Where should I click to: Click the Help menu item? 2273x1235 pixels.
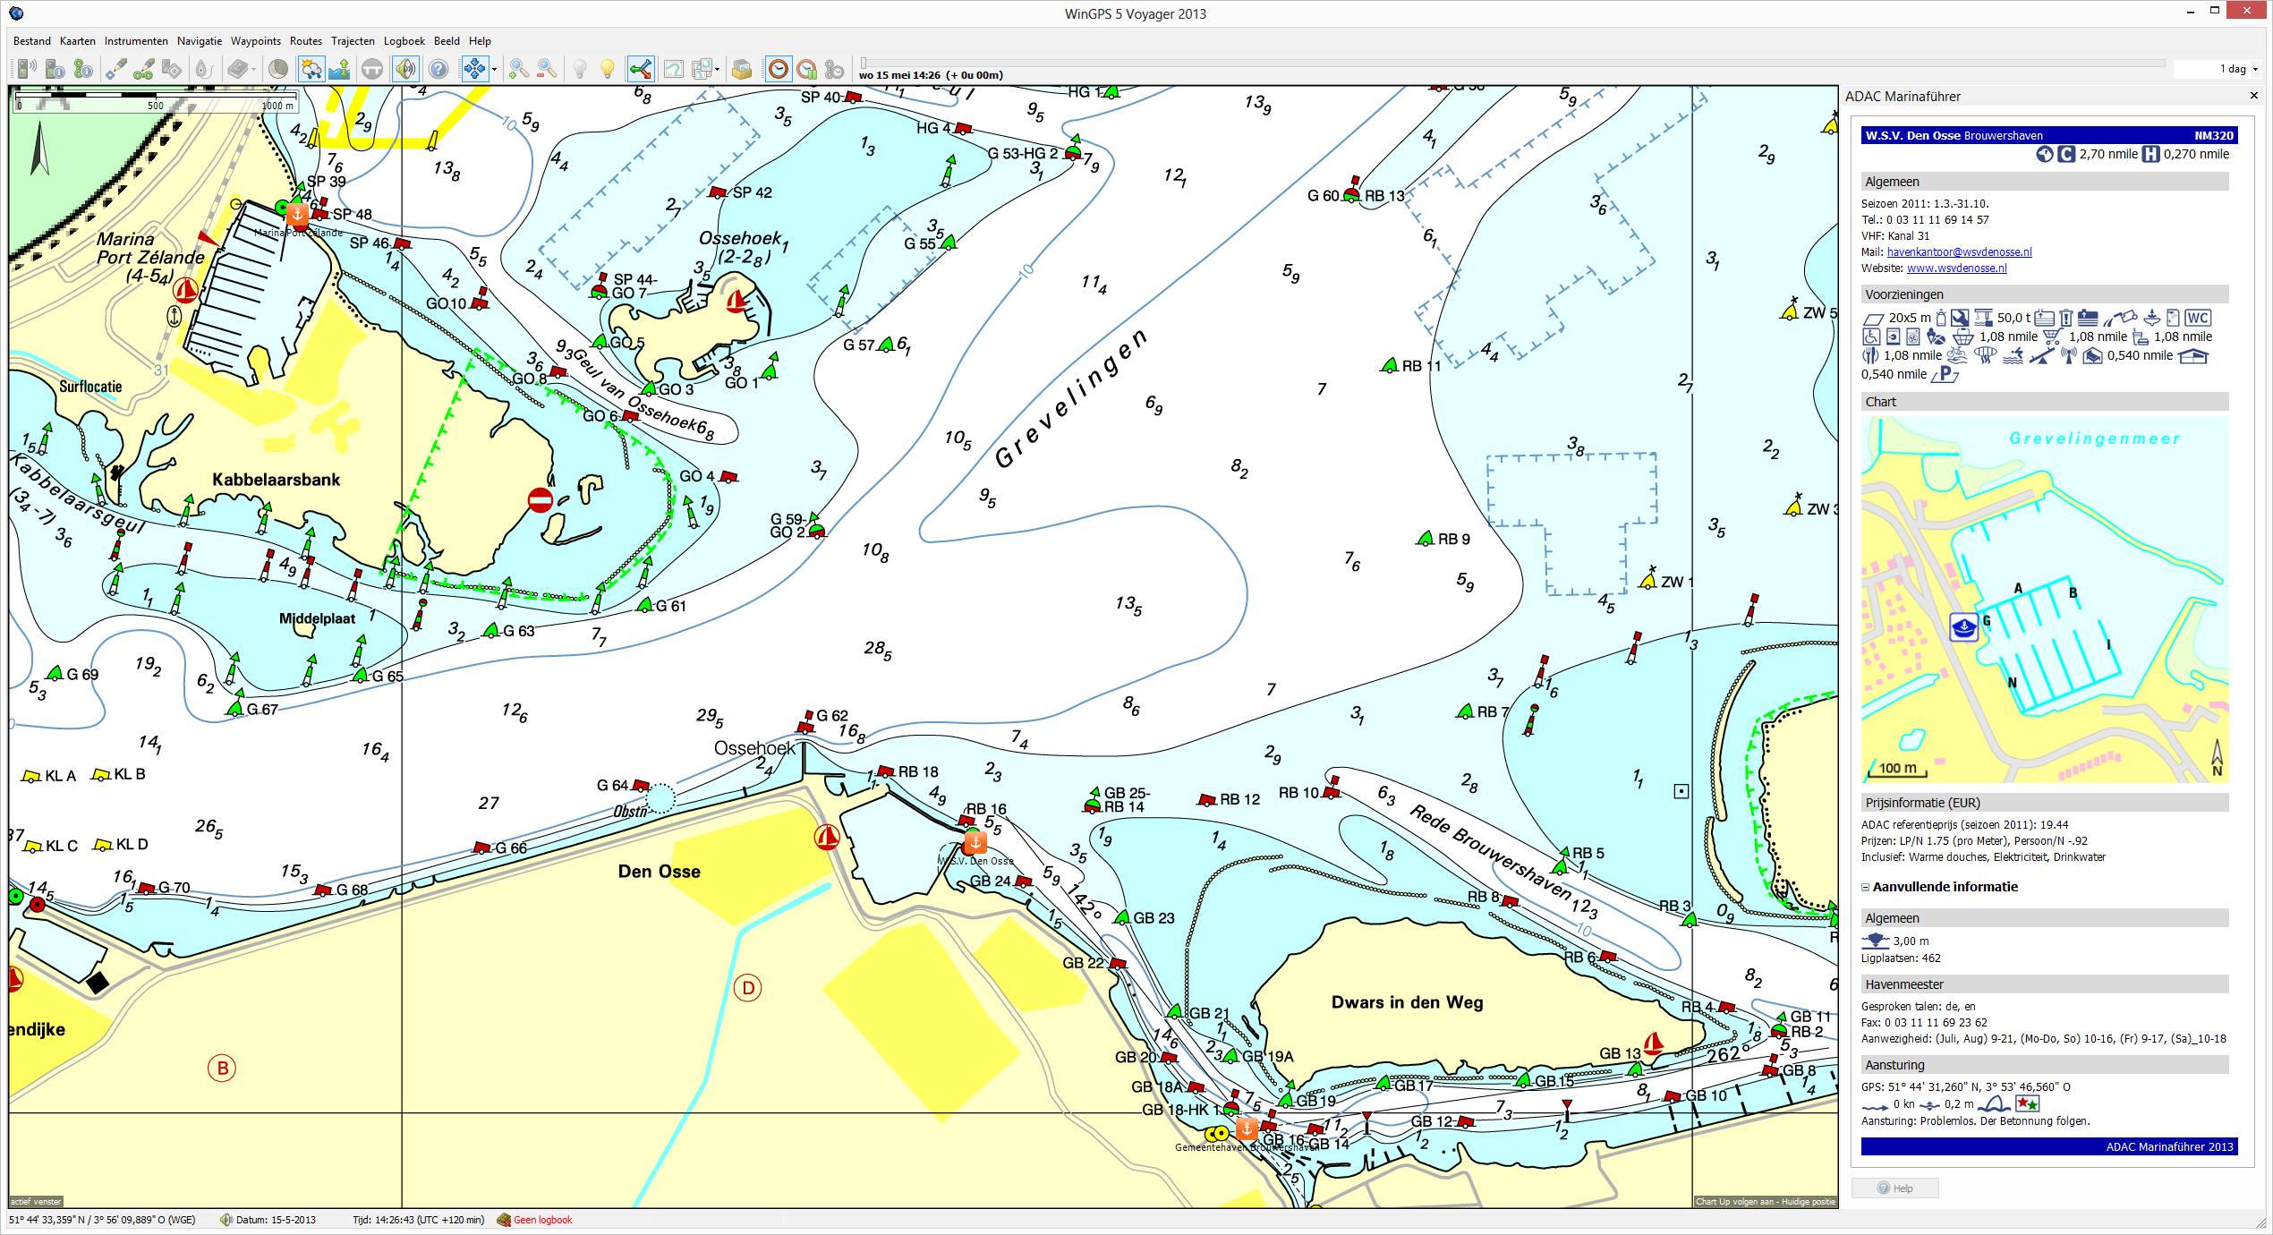point(480,41)
